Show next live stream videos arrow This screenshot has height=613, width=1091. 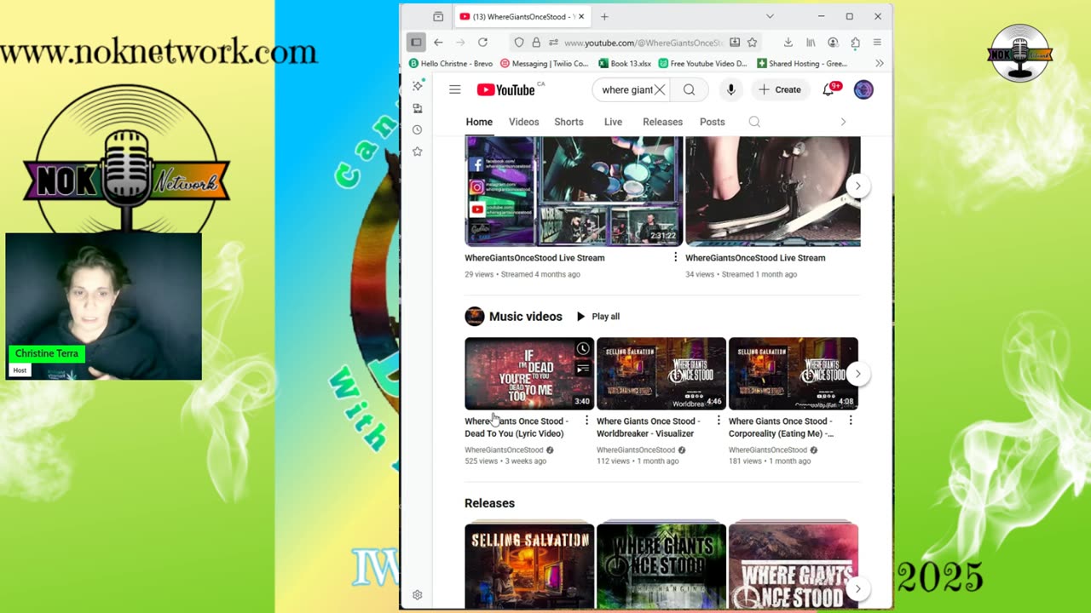click(x=857, y=186)
